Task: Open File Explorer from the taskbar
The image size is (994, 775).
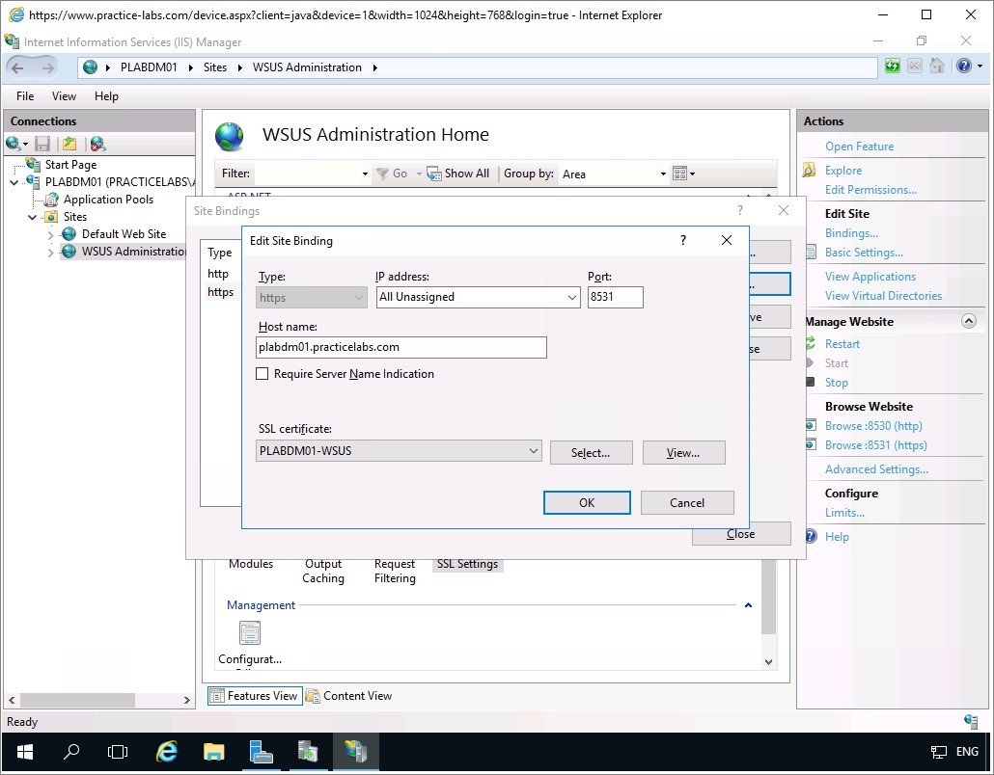Action: (214, 751)
